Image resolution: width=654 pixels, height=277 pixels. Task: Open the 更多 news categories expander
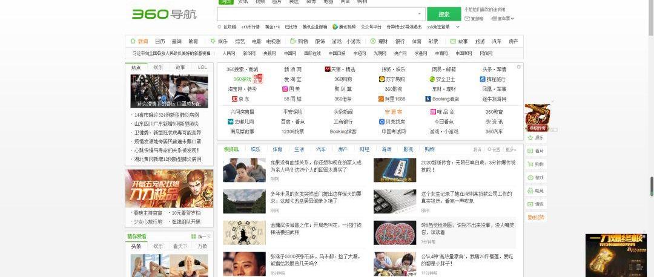click(x=512, y=149)
